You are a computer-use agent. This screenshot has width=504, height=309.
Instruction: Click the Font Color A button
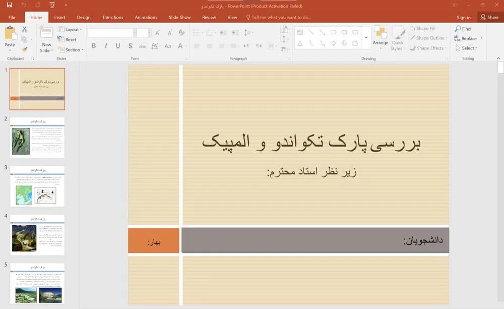180,46
